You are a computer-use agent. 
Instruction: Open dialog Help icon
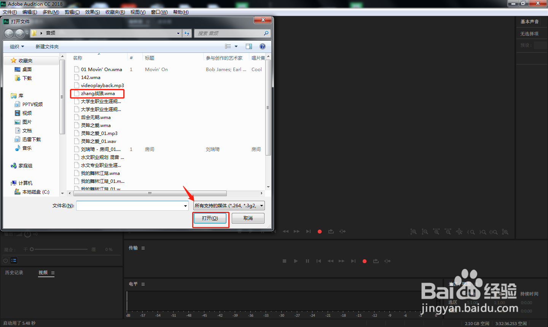(x=263, y=46)
